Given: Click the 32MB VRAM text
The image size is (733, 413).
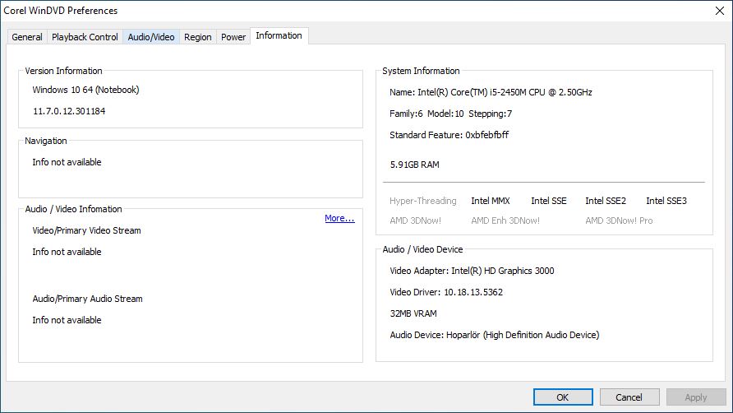Looking at the screenshot, I should tap(413, 313).
